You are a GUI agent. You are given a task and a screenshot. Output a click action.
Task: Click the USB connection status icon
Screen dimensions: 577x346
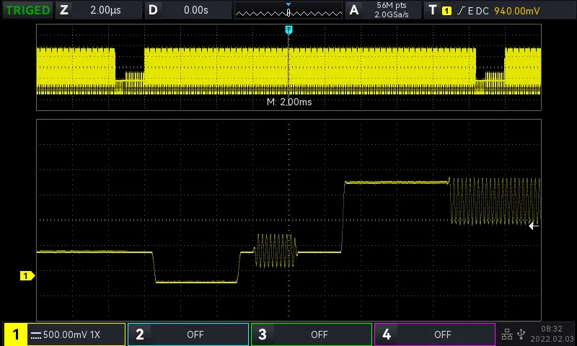521,334
